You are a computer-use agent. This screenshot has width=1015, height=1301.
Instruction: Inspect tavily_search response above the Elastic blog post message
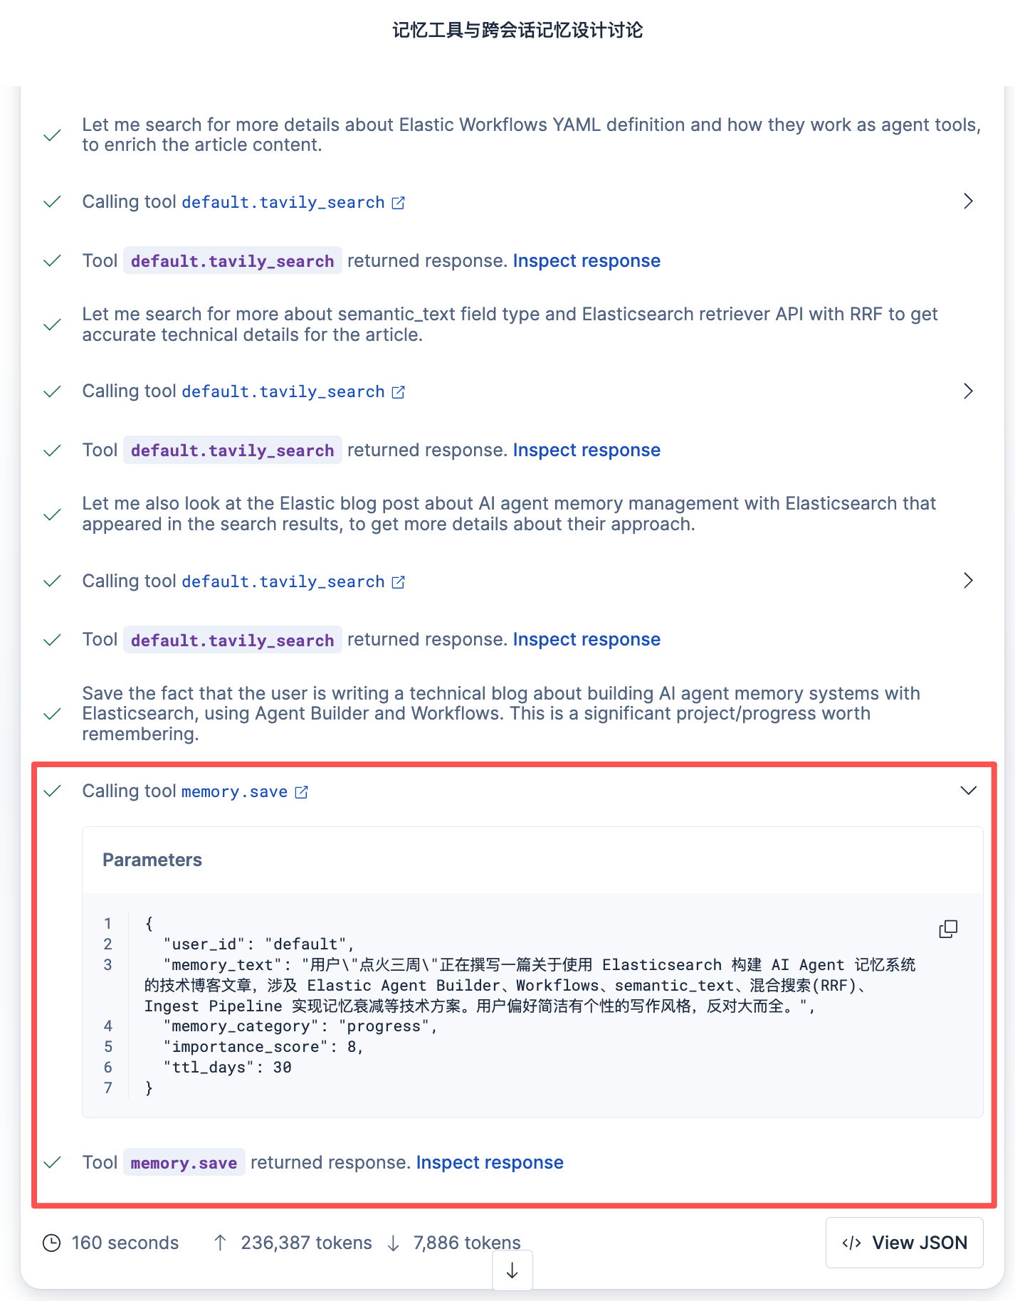click(x=587, y=451)
